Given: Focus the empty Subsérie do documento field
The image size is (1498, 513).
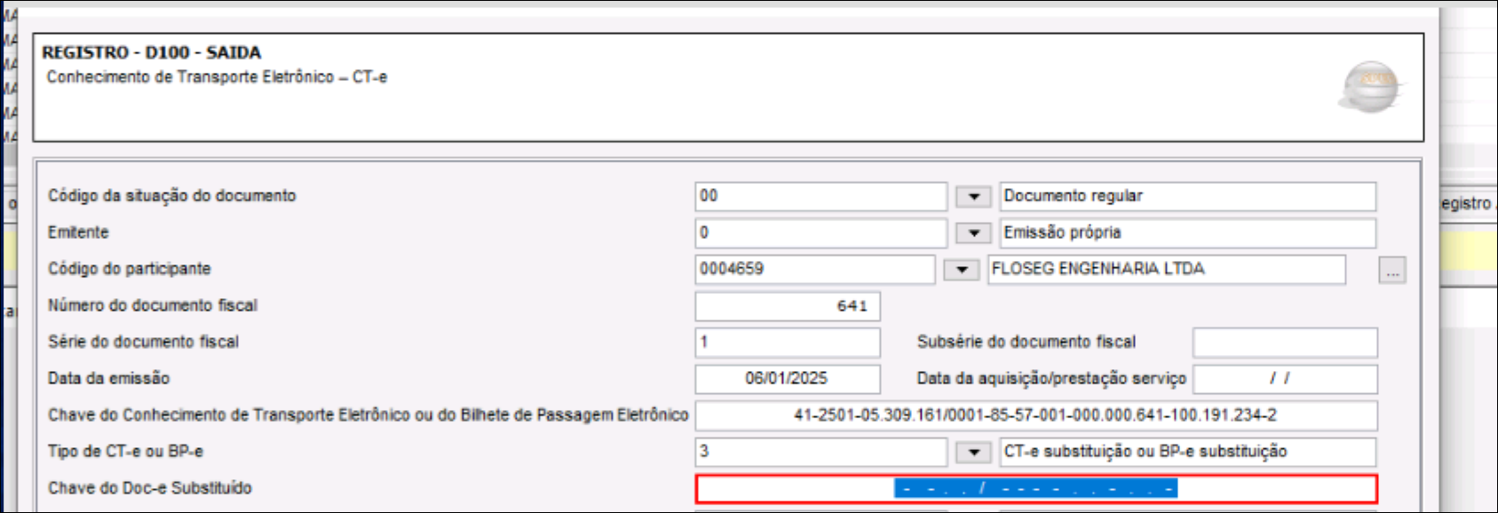Looking at the screenshot, I should point(1284,343).
